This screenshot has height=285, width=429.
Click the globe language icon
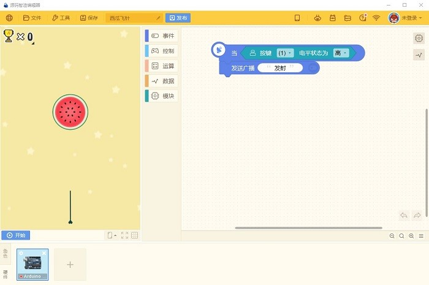point(9,18)
